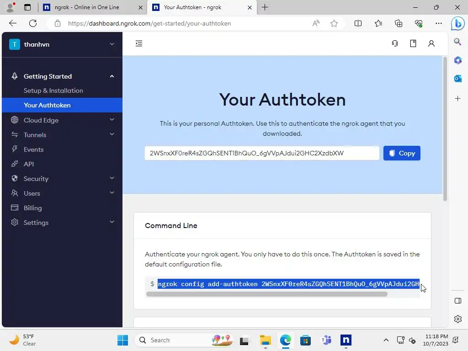Open Edge tab actions menu button
468x351 pixels.
27,7
